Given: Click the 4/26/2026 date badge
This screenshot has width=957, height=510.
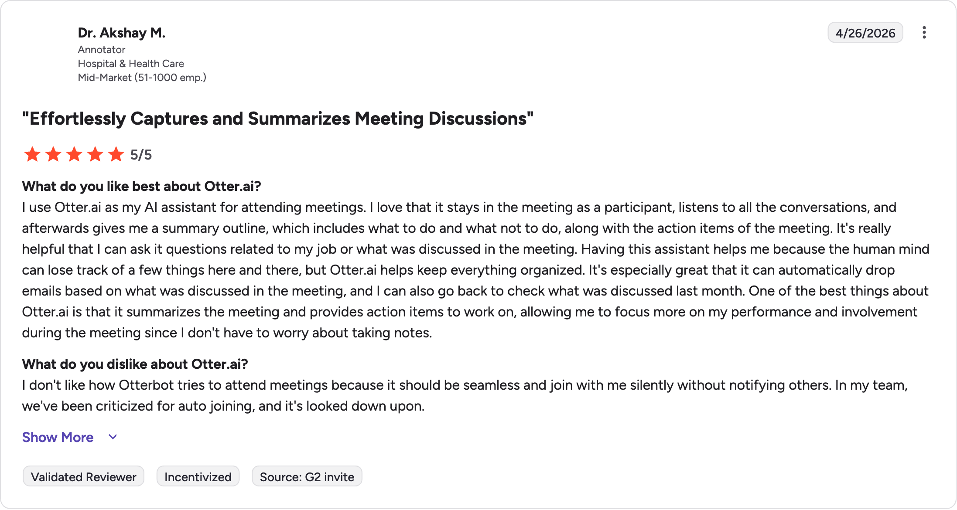Looking at the screenshot, I should [x=865, y=33].
